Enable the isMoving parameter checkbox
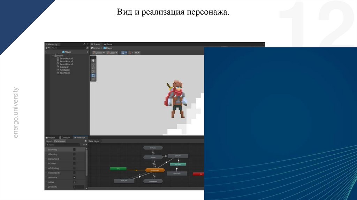This screenshot has width=357, height=200. tap(74, 149)
